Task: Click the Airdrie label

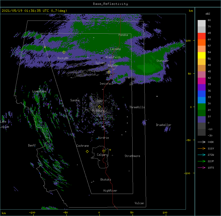Action: click(103, 138)
